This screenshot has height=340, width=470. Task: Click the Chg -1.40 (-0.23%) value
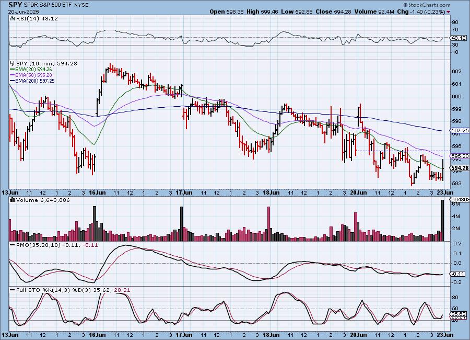(x=421, y=12)
